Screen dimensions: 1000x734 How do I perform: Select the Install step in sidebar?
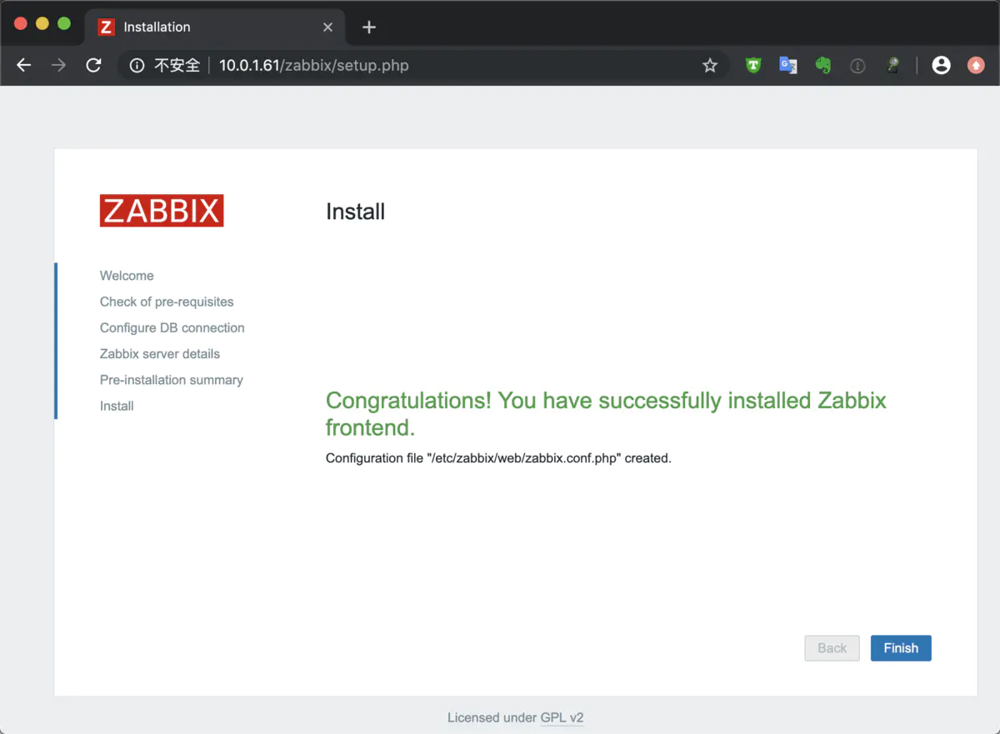pos(117,406)
